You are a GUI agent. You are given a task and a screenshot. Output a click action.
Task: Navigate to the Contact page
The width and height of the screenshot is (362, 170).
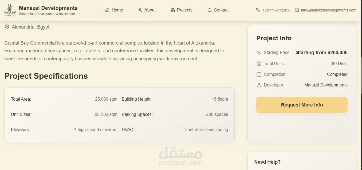[221, 10]
